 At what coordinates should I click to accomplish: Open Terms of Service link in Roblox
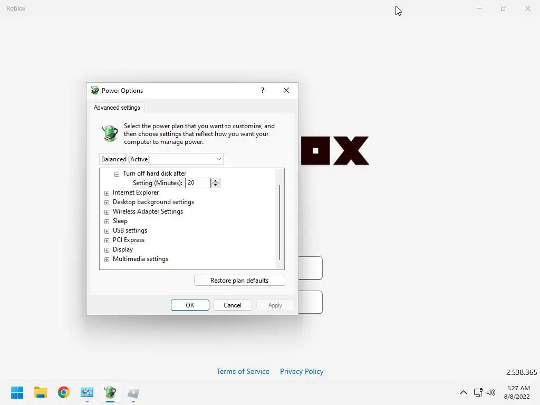pos(243,371)
